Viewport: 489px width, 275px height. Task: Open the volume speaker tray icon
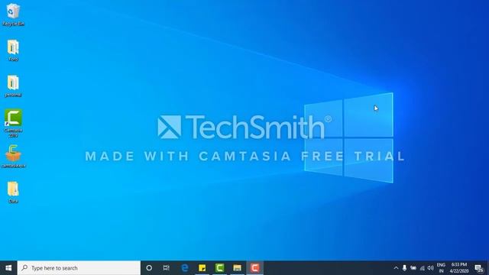point(431,268)
